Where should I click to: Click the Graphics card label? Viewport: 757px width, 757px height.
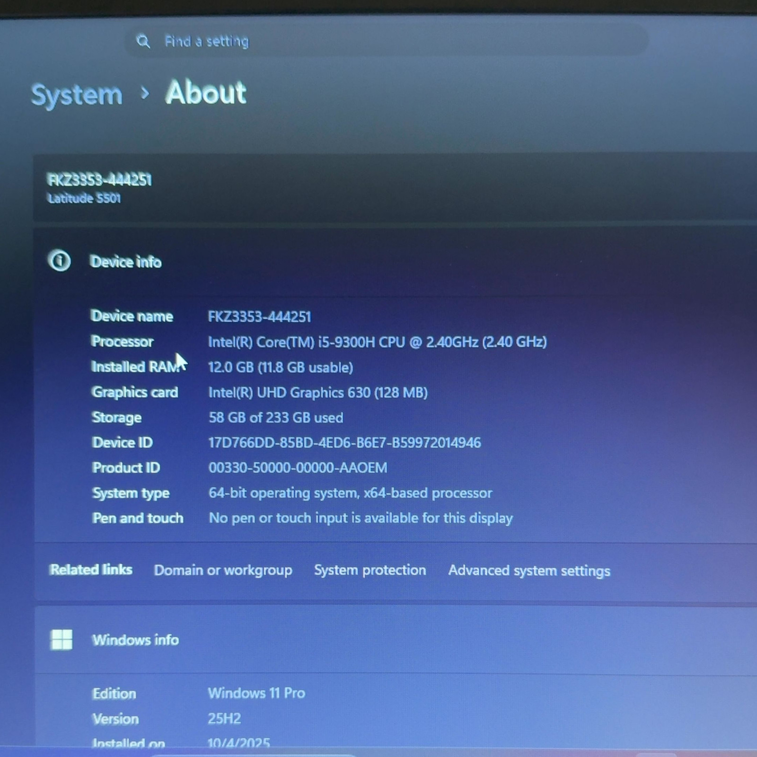[x=135, y=392]
